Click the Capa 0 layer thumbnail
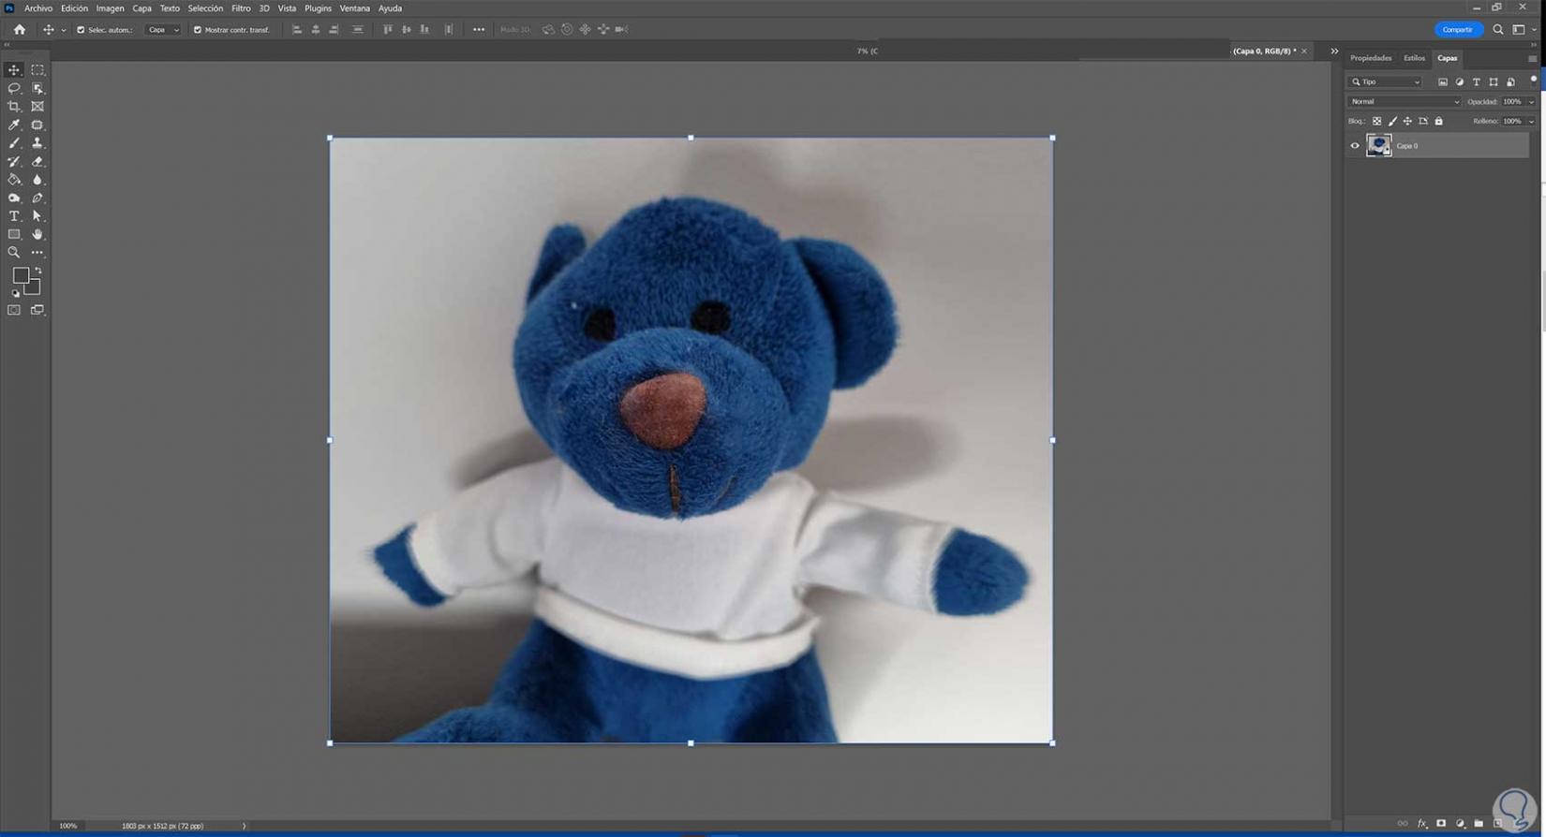 [x=1378, y=146]
